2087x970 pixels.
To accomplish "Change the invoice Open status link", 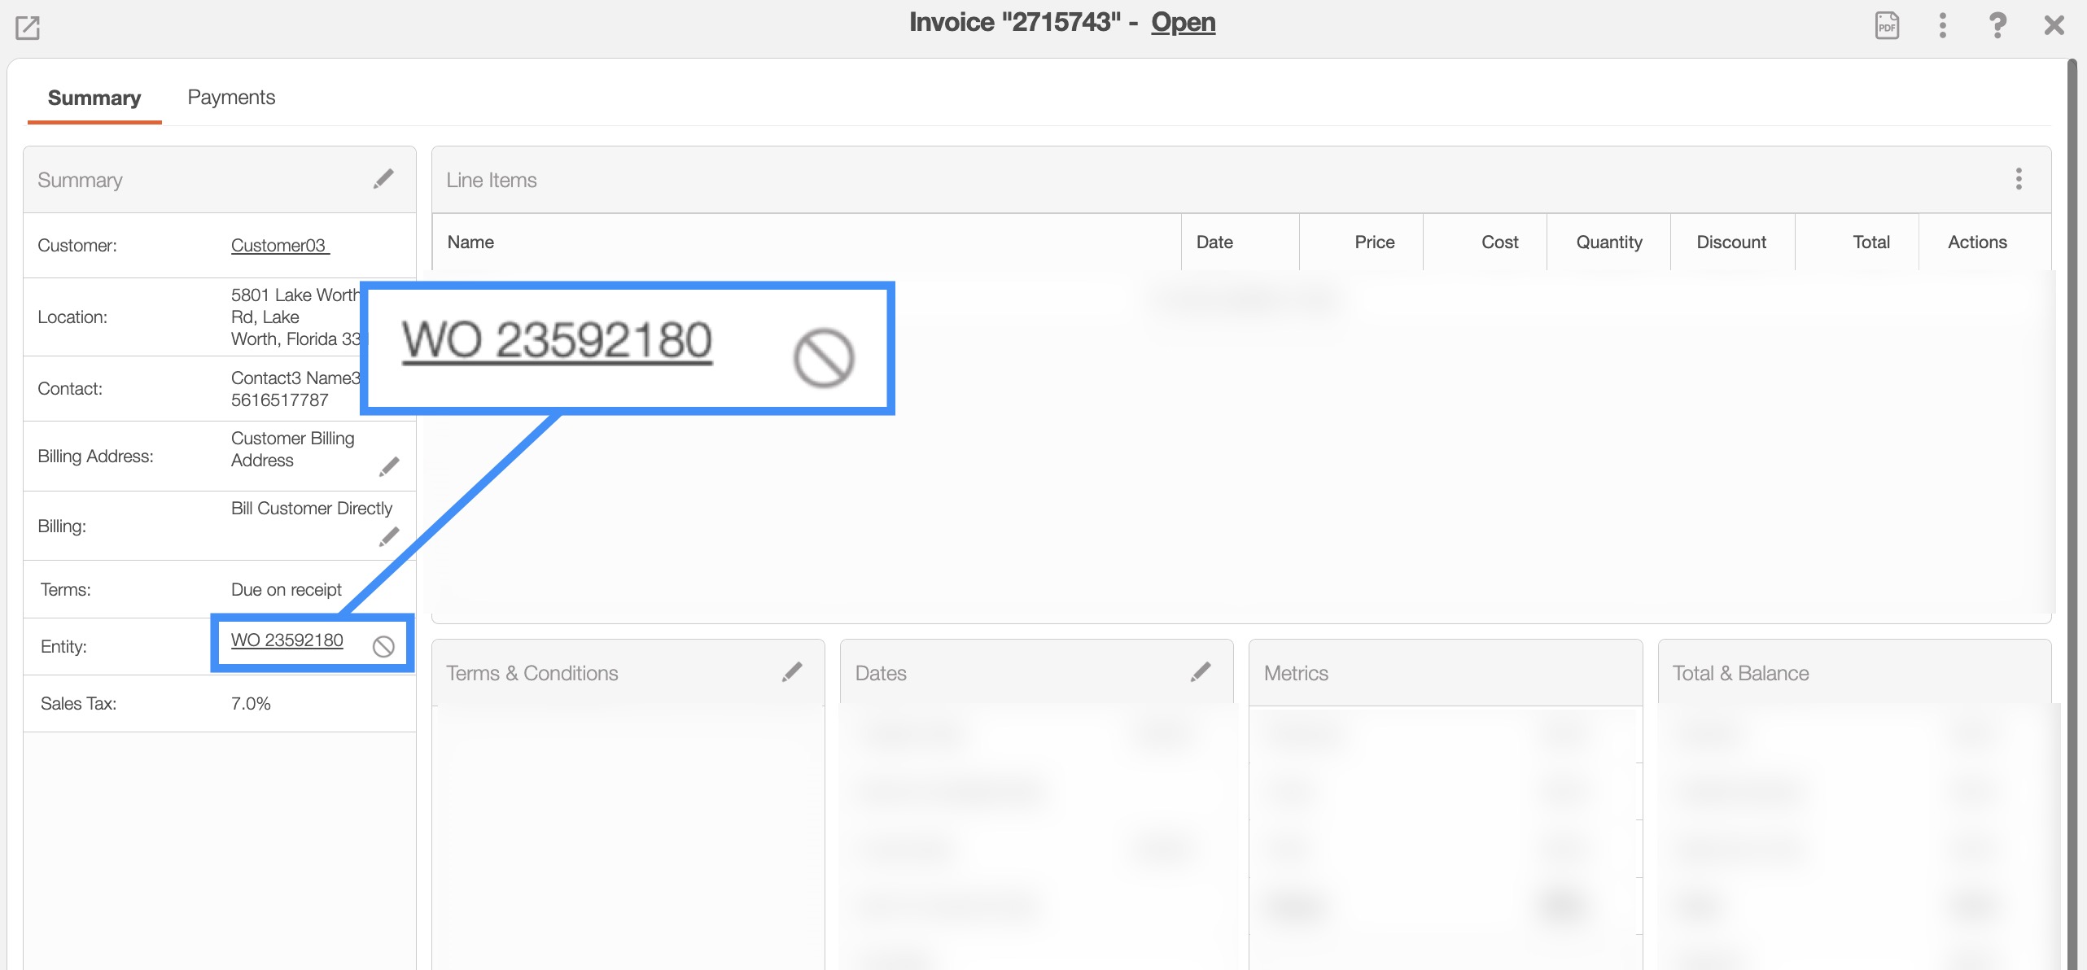I will [1183, 22].
